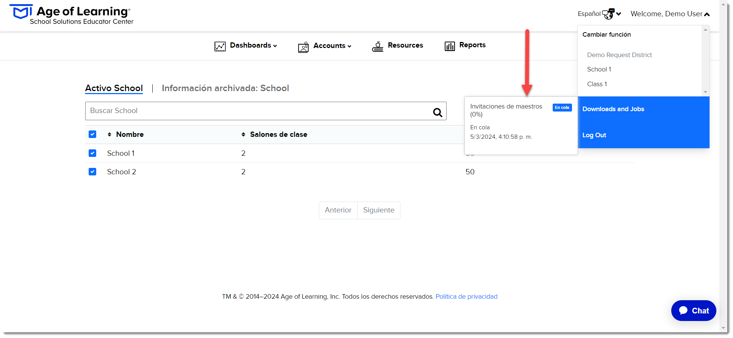The height and width of the screenshot is (338, 733).
Task: Click the job timestamp 5/3/2024, 4:10:58 p. m.
Action: (x=501, y=136)
